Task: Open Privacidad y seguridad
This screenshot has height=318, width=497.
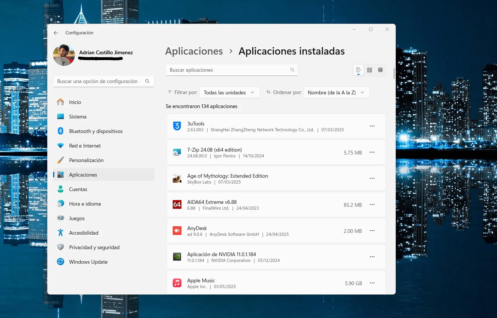Action: tap(104, 247)
